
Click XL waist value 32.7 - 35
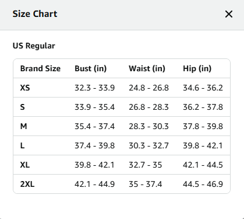click(x=146, y=165)
